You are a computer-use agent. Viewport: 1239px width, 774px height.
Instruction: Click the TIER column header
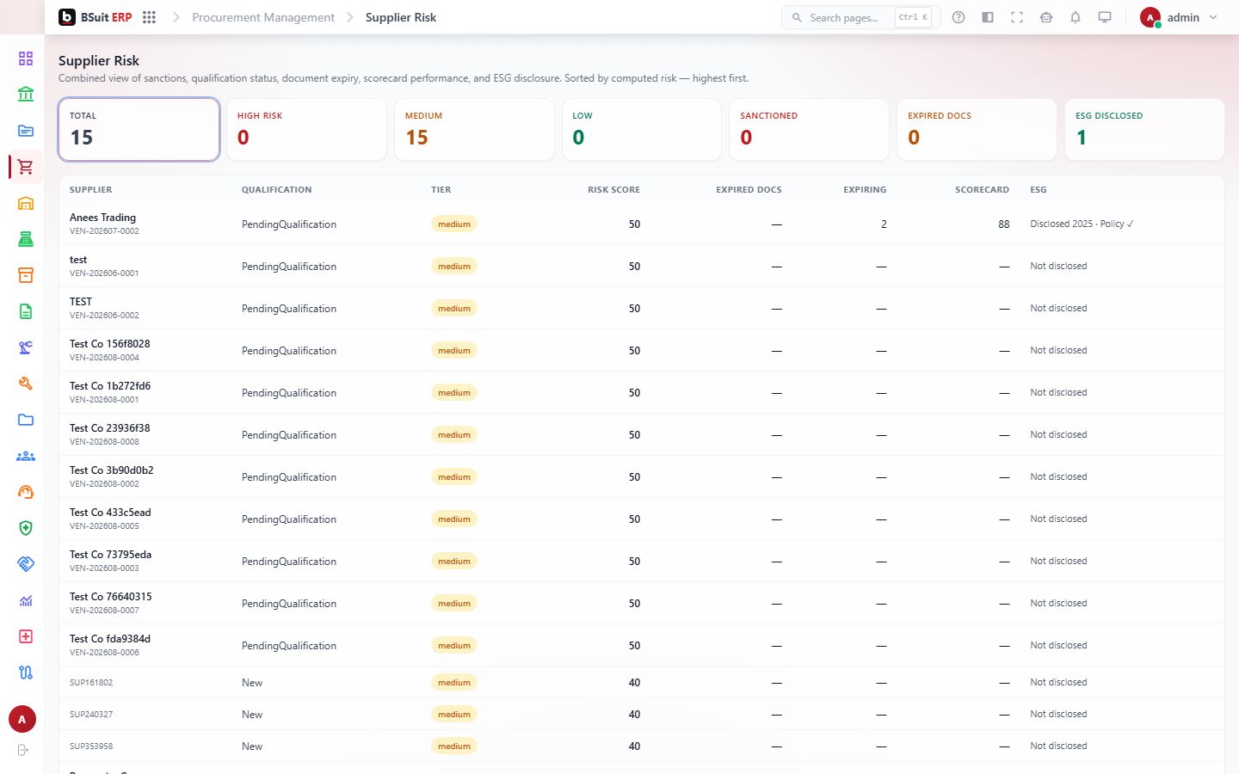441,189
